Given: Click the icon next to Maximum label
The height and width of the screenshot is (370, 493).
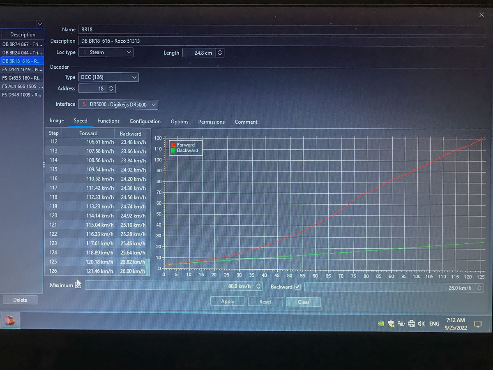Looking at the screenshot, I should click(x=78, y=285).
